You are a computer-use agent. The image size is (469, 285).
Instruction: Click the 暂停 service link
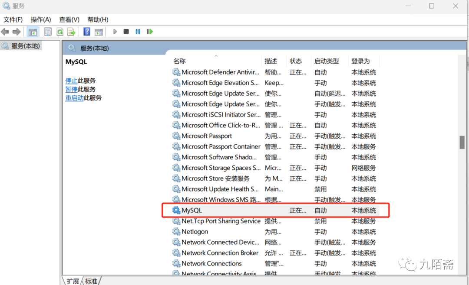pos(72,89)
